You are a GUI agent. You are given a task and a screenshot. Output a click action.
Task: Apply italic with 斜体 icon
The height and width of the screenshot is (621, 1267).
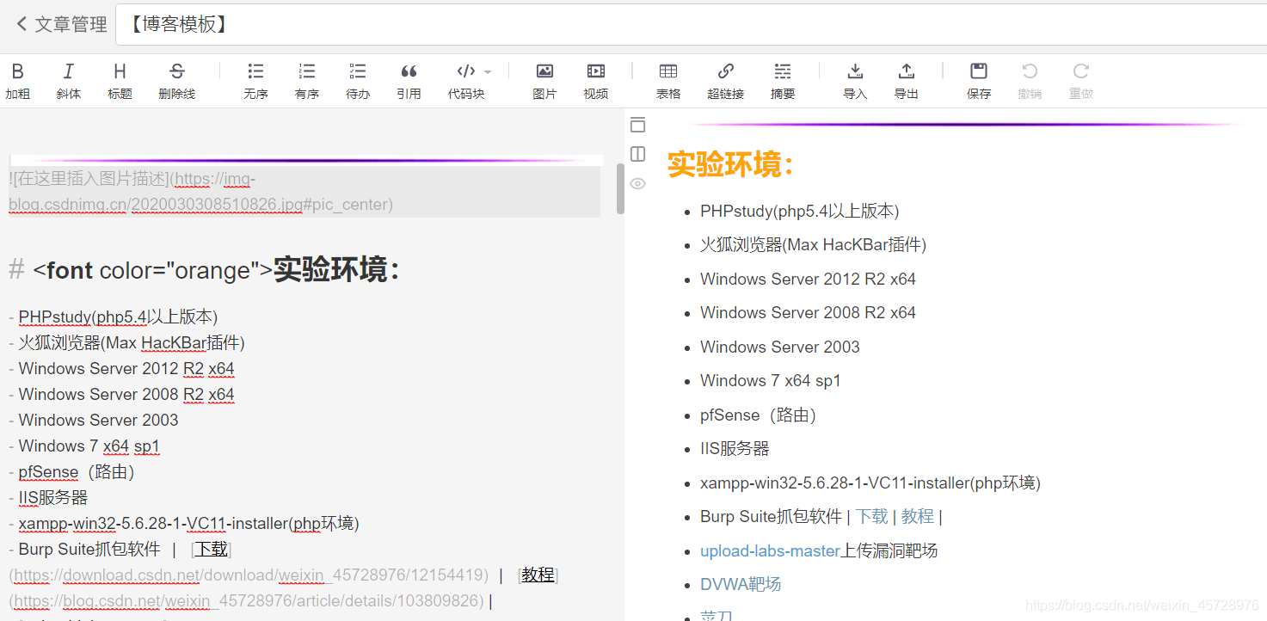point(69,82)
